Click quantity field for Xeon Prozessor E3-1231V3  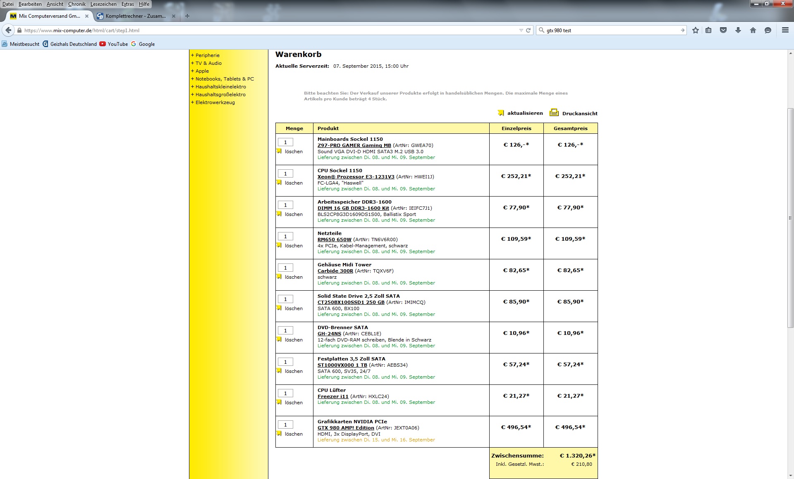pyautogui.click(x=285, y=174)
